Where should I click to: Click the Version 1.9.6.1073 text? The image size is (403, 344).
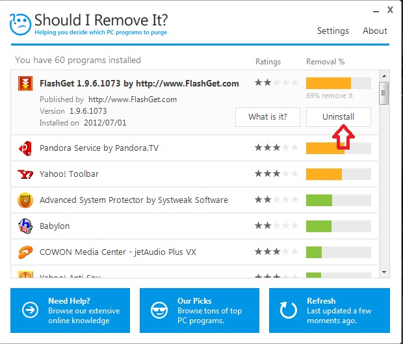tap(73, 111)
